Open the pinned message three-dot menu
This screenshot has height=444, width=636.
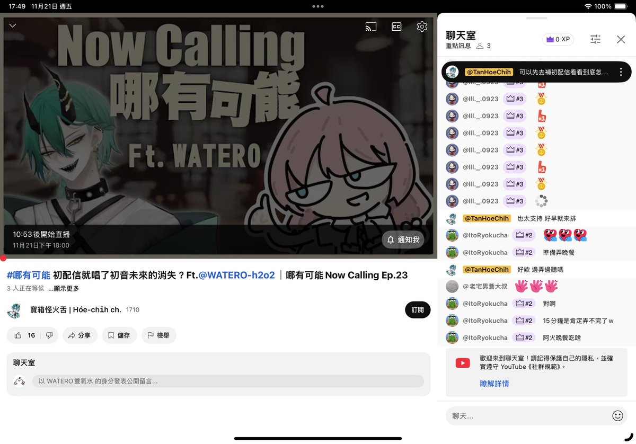[x=621, y=72]
